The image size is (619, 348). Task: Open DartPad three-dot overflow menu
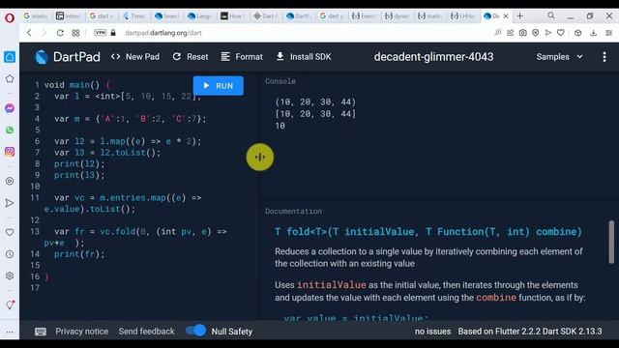click(x=604, y=57)
